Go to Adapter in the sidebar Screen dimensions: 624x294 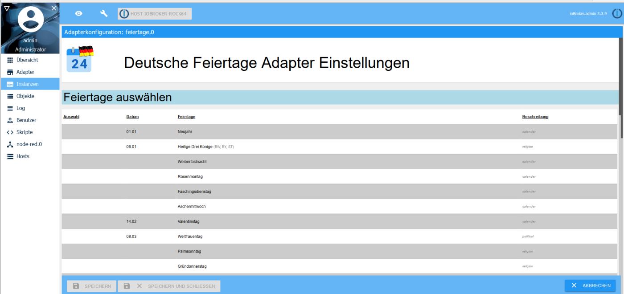point(25,72)
